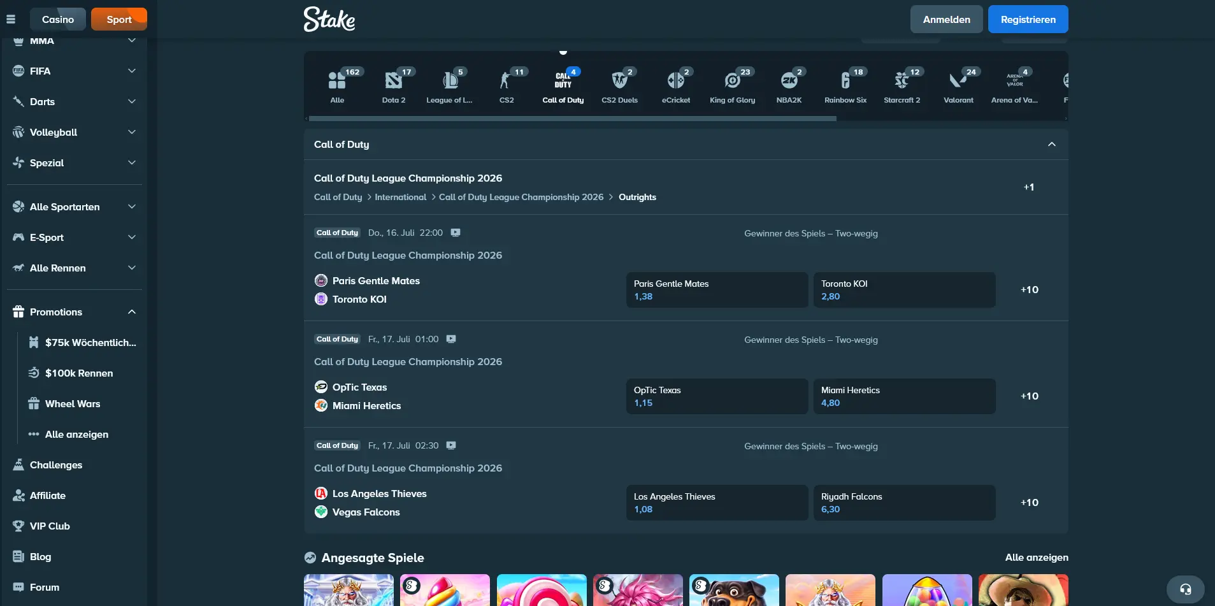This screenshot has height=606, width=1215.
Task: Show +10 more markets for Miami Heretics match
Action: [x=1030, y=396]
